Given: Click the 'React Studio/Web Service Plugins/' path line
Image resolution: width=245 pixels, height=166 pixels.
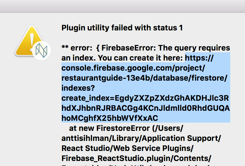Looking at the screenshot, I should pyautogui.click(x=128, y=149).
